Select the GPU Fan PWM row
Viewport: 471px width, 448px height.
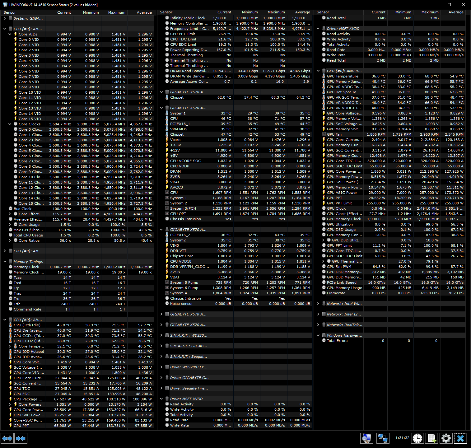[x=390, y=267]
